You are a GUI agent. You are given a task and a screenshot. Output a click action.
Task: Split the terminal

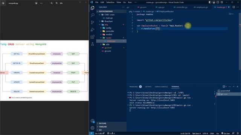(224, 87)
